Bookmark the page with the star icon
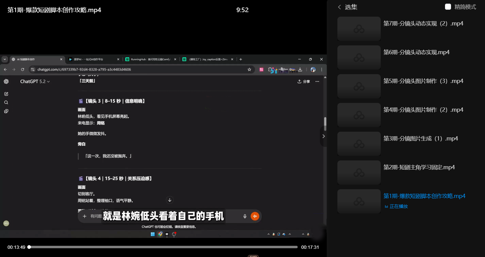Image resolution: width=485 pixels, height=257 pixels. [249, 70]
